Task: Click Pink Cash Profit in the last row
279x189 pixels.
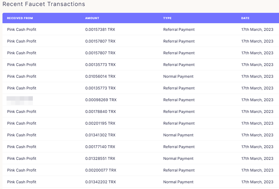Action: click(x=22, y=182)
